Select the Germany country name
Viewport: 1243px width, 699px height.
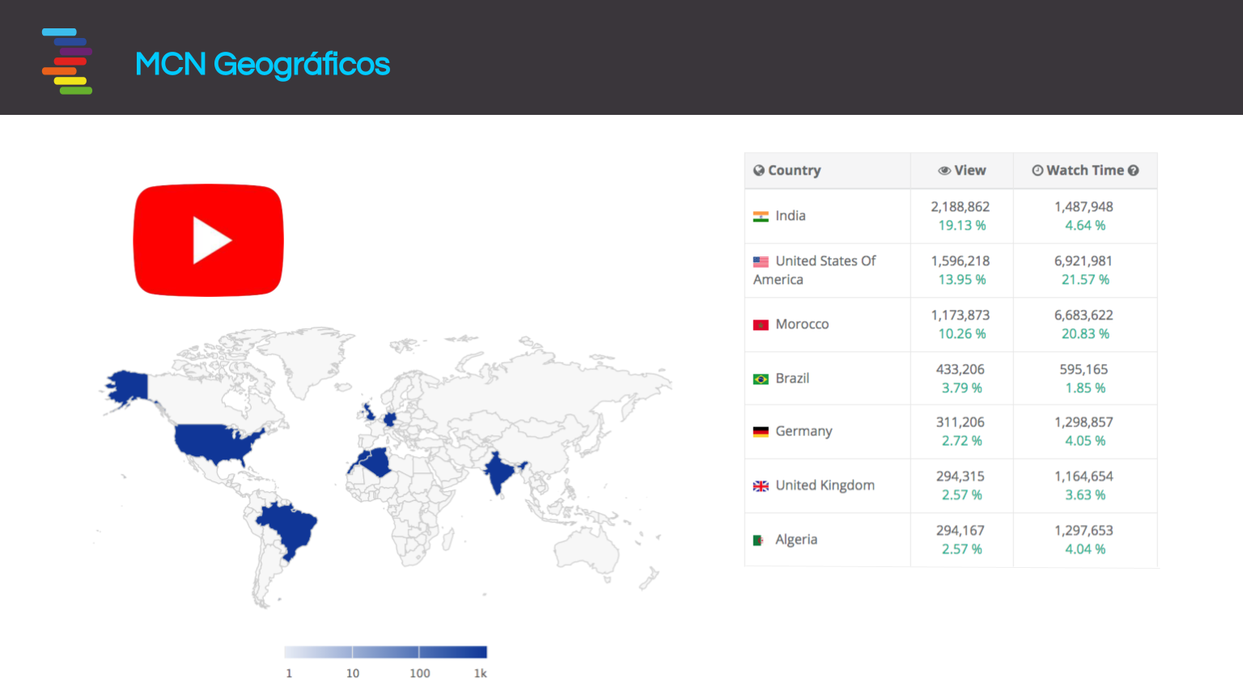[x=804, y=431]
